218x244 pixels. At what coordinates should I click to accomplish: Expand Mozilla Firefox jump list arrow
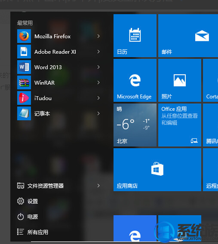(x=98, y=36)
